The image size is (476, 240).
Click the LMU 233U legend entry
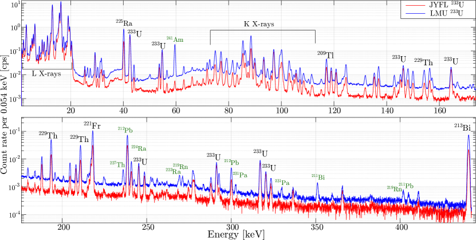click(435, 14)
